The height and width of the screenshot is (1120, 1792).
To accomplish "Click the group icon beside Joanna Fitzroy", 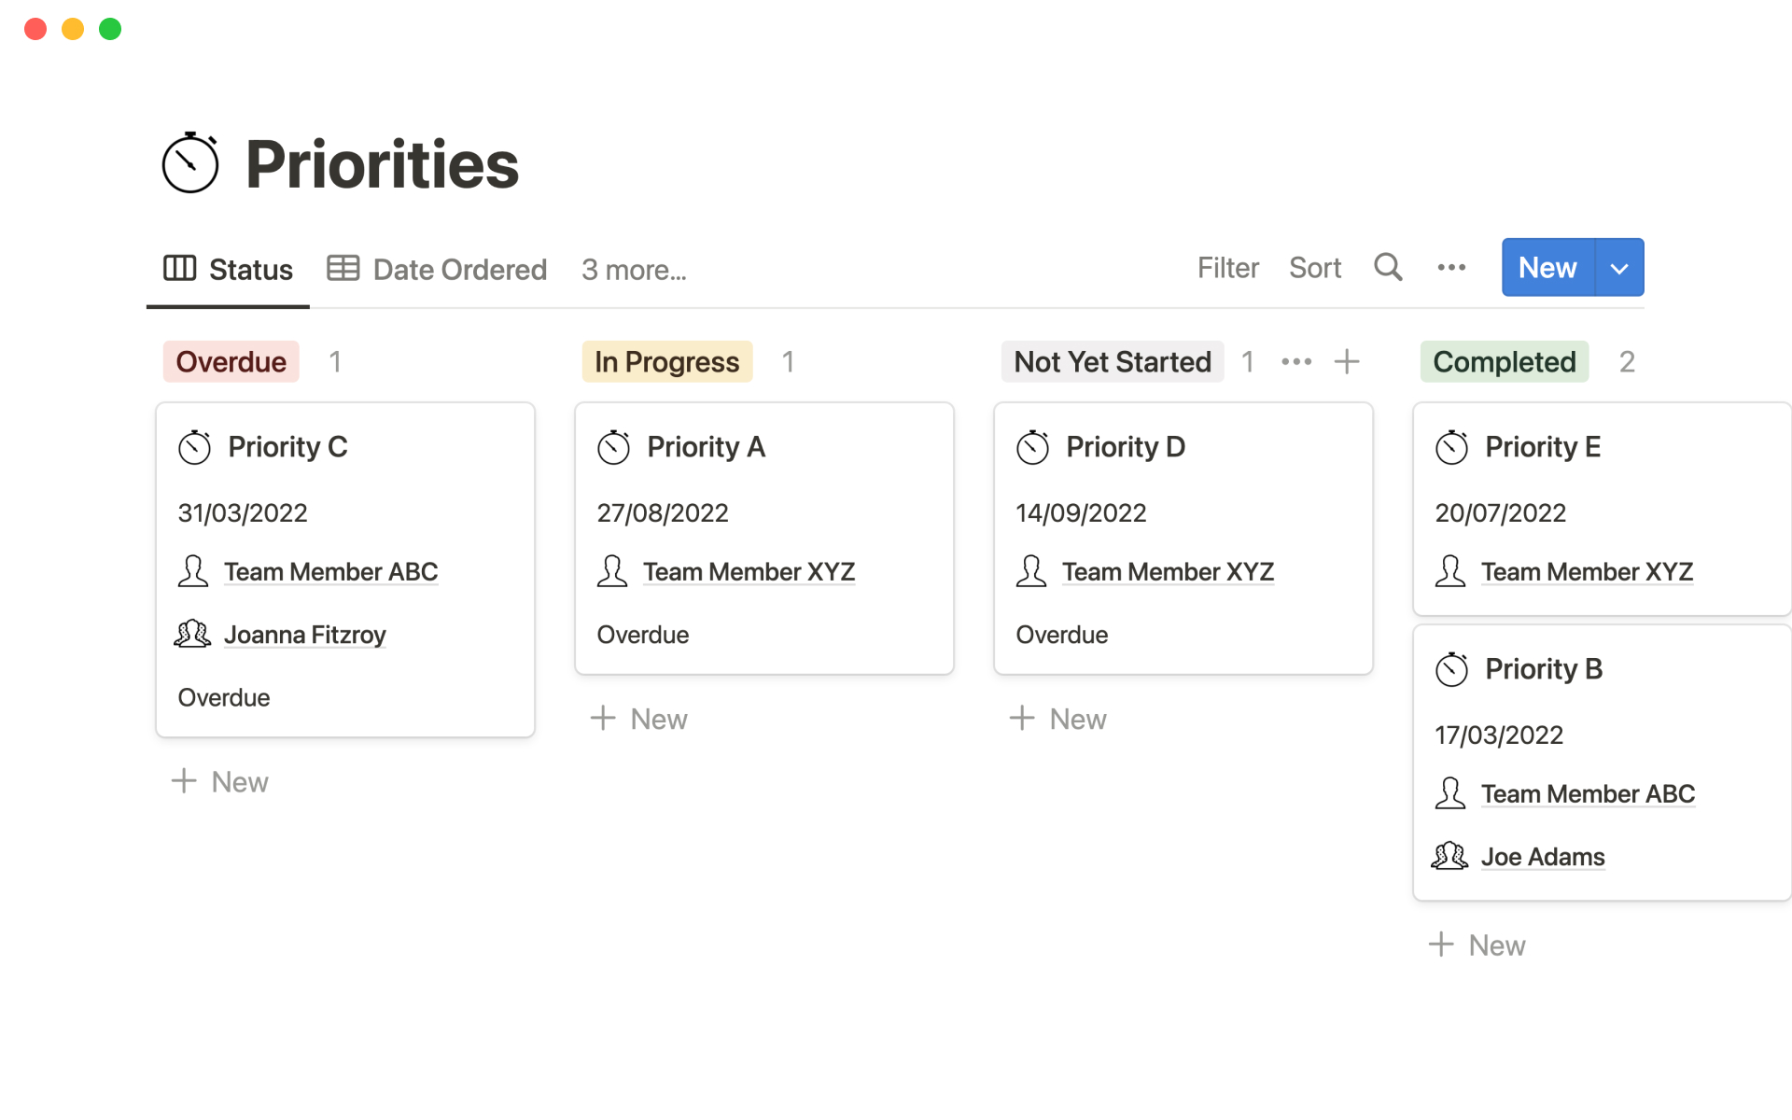I will click(x=193, y=634).
